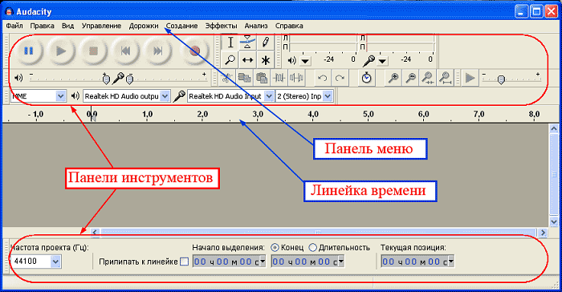Click the 3,0 mark on timeline ruler
562x292 pixels.
click(258, 114)
